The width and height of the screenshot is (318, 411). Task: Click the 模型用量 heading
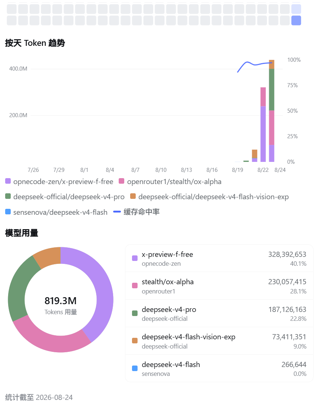pos(22,233)
